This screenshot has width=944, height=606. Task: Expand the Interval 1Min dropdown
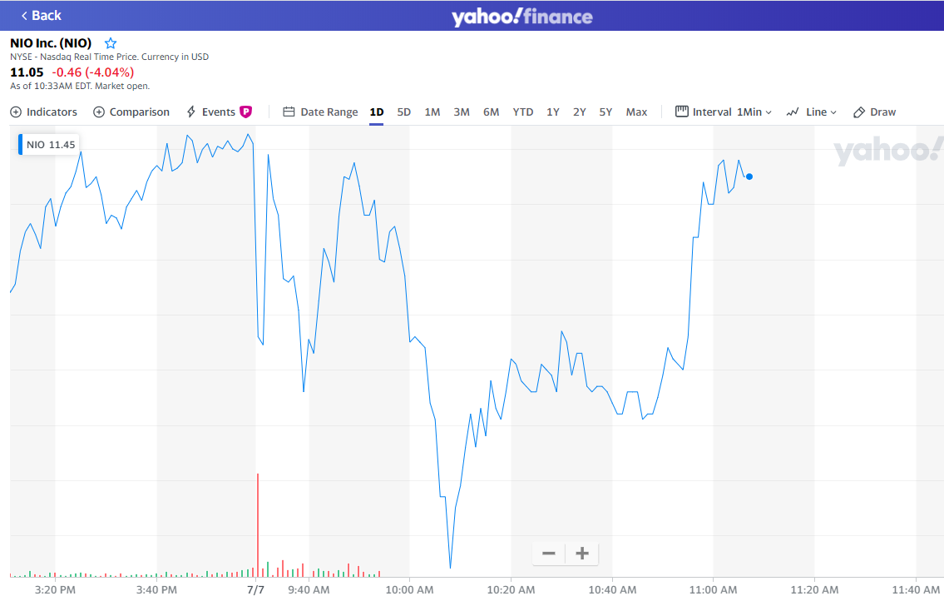click(x=724, y=112)
